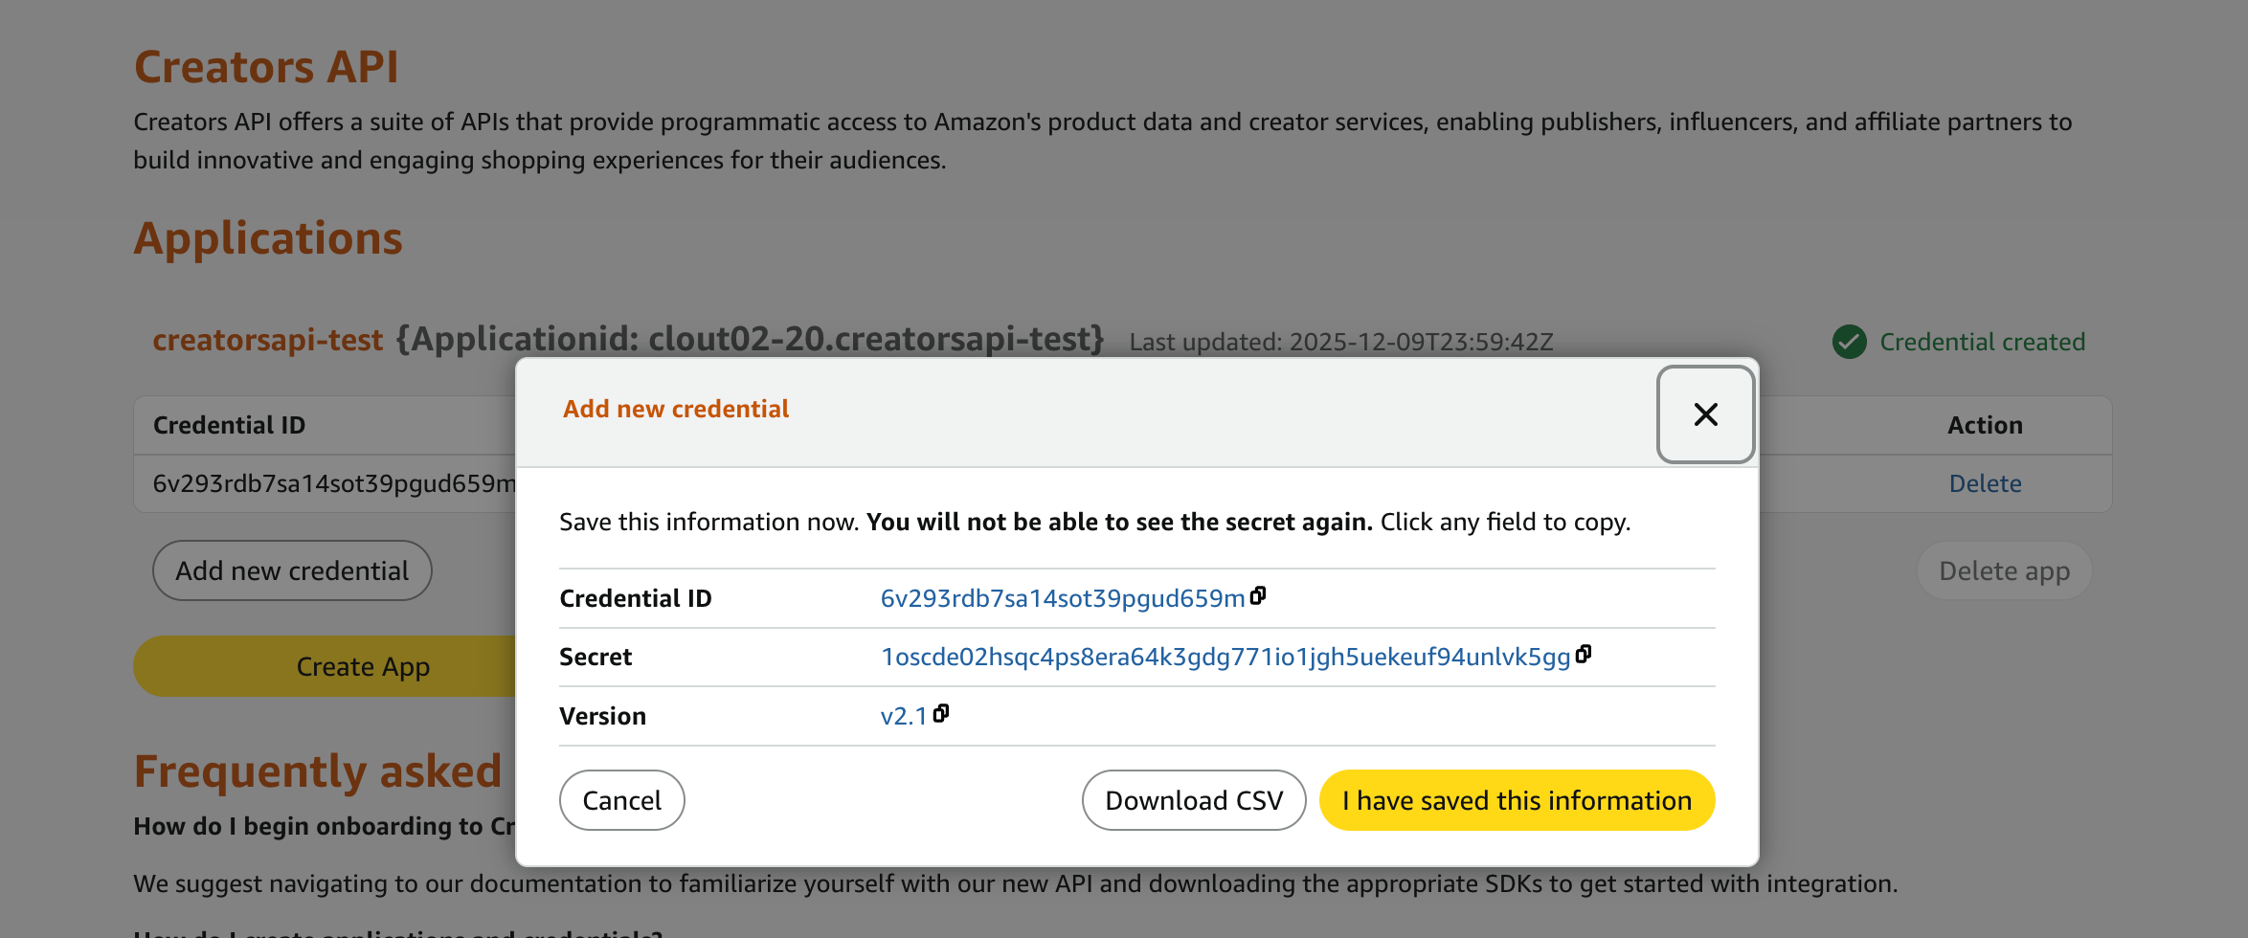Copy the Version using its copy icon
The width and height of the screenshot is (2248, 938).
point(942,713)
